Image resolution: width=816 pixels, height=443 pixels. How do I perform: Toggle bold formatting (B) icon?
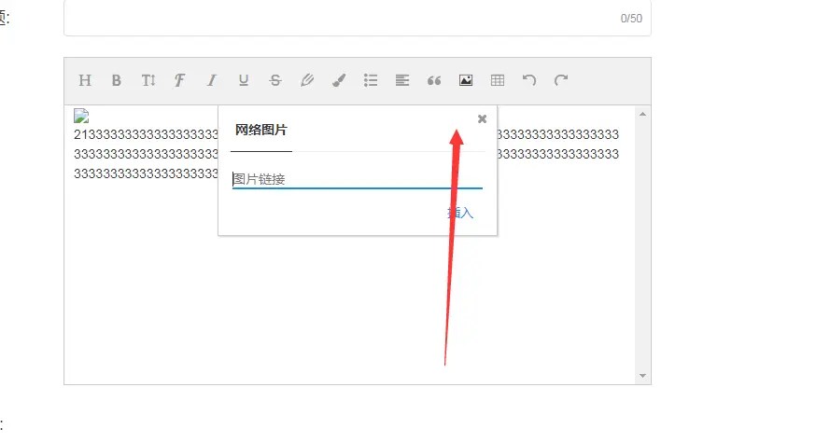point(117,80)
